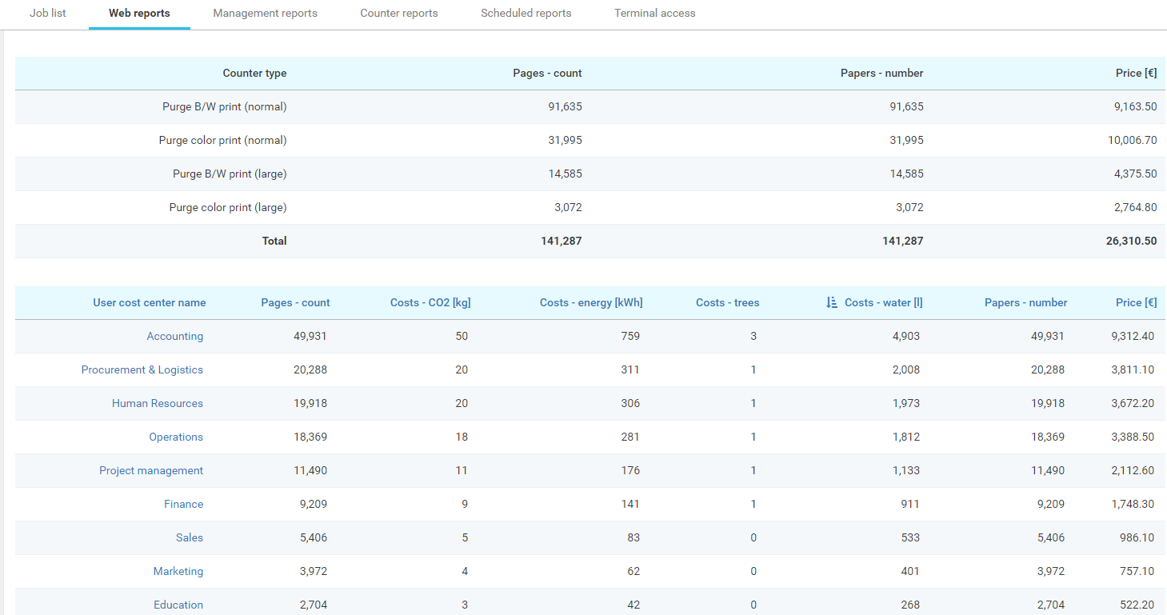This screenshot has width=1167, height=615.
Task: Open the Procurement & Logistics link
Action: pos(142,370)
